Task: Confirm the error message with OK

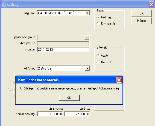Action: click(69, 98)
